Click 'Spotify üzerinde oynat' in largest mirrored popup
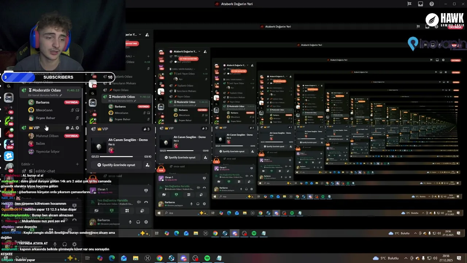 click(x=116, y=165)
